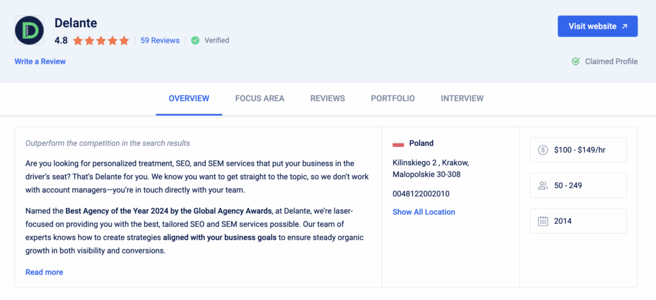Click the tagline Outperform the competition
Image resolution: width=656 pixels, height=300 pixels.
(x=108, y=143)
